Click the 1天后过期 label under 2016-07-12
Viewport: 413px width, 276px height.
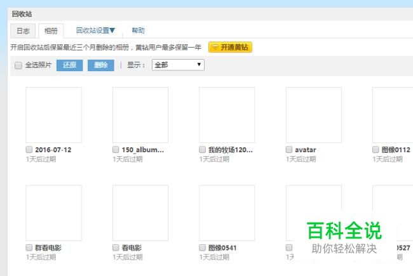[41, 159]
